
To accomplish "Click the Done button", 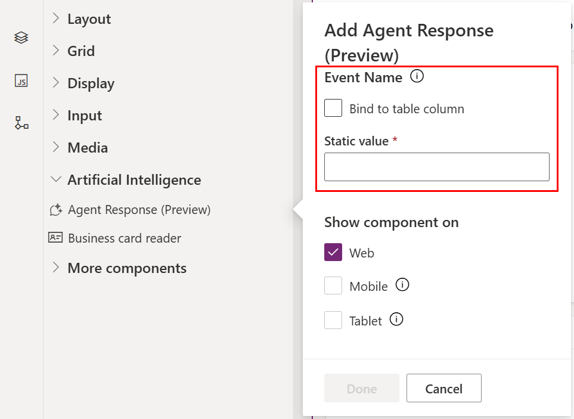I will click(x=361, y=388).
